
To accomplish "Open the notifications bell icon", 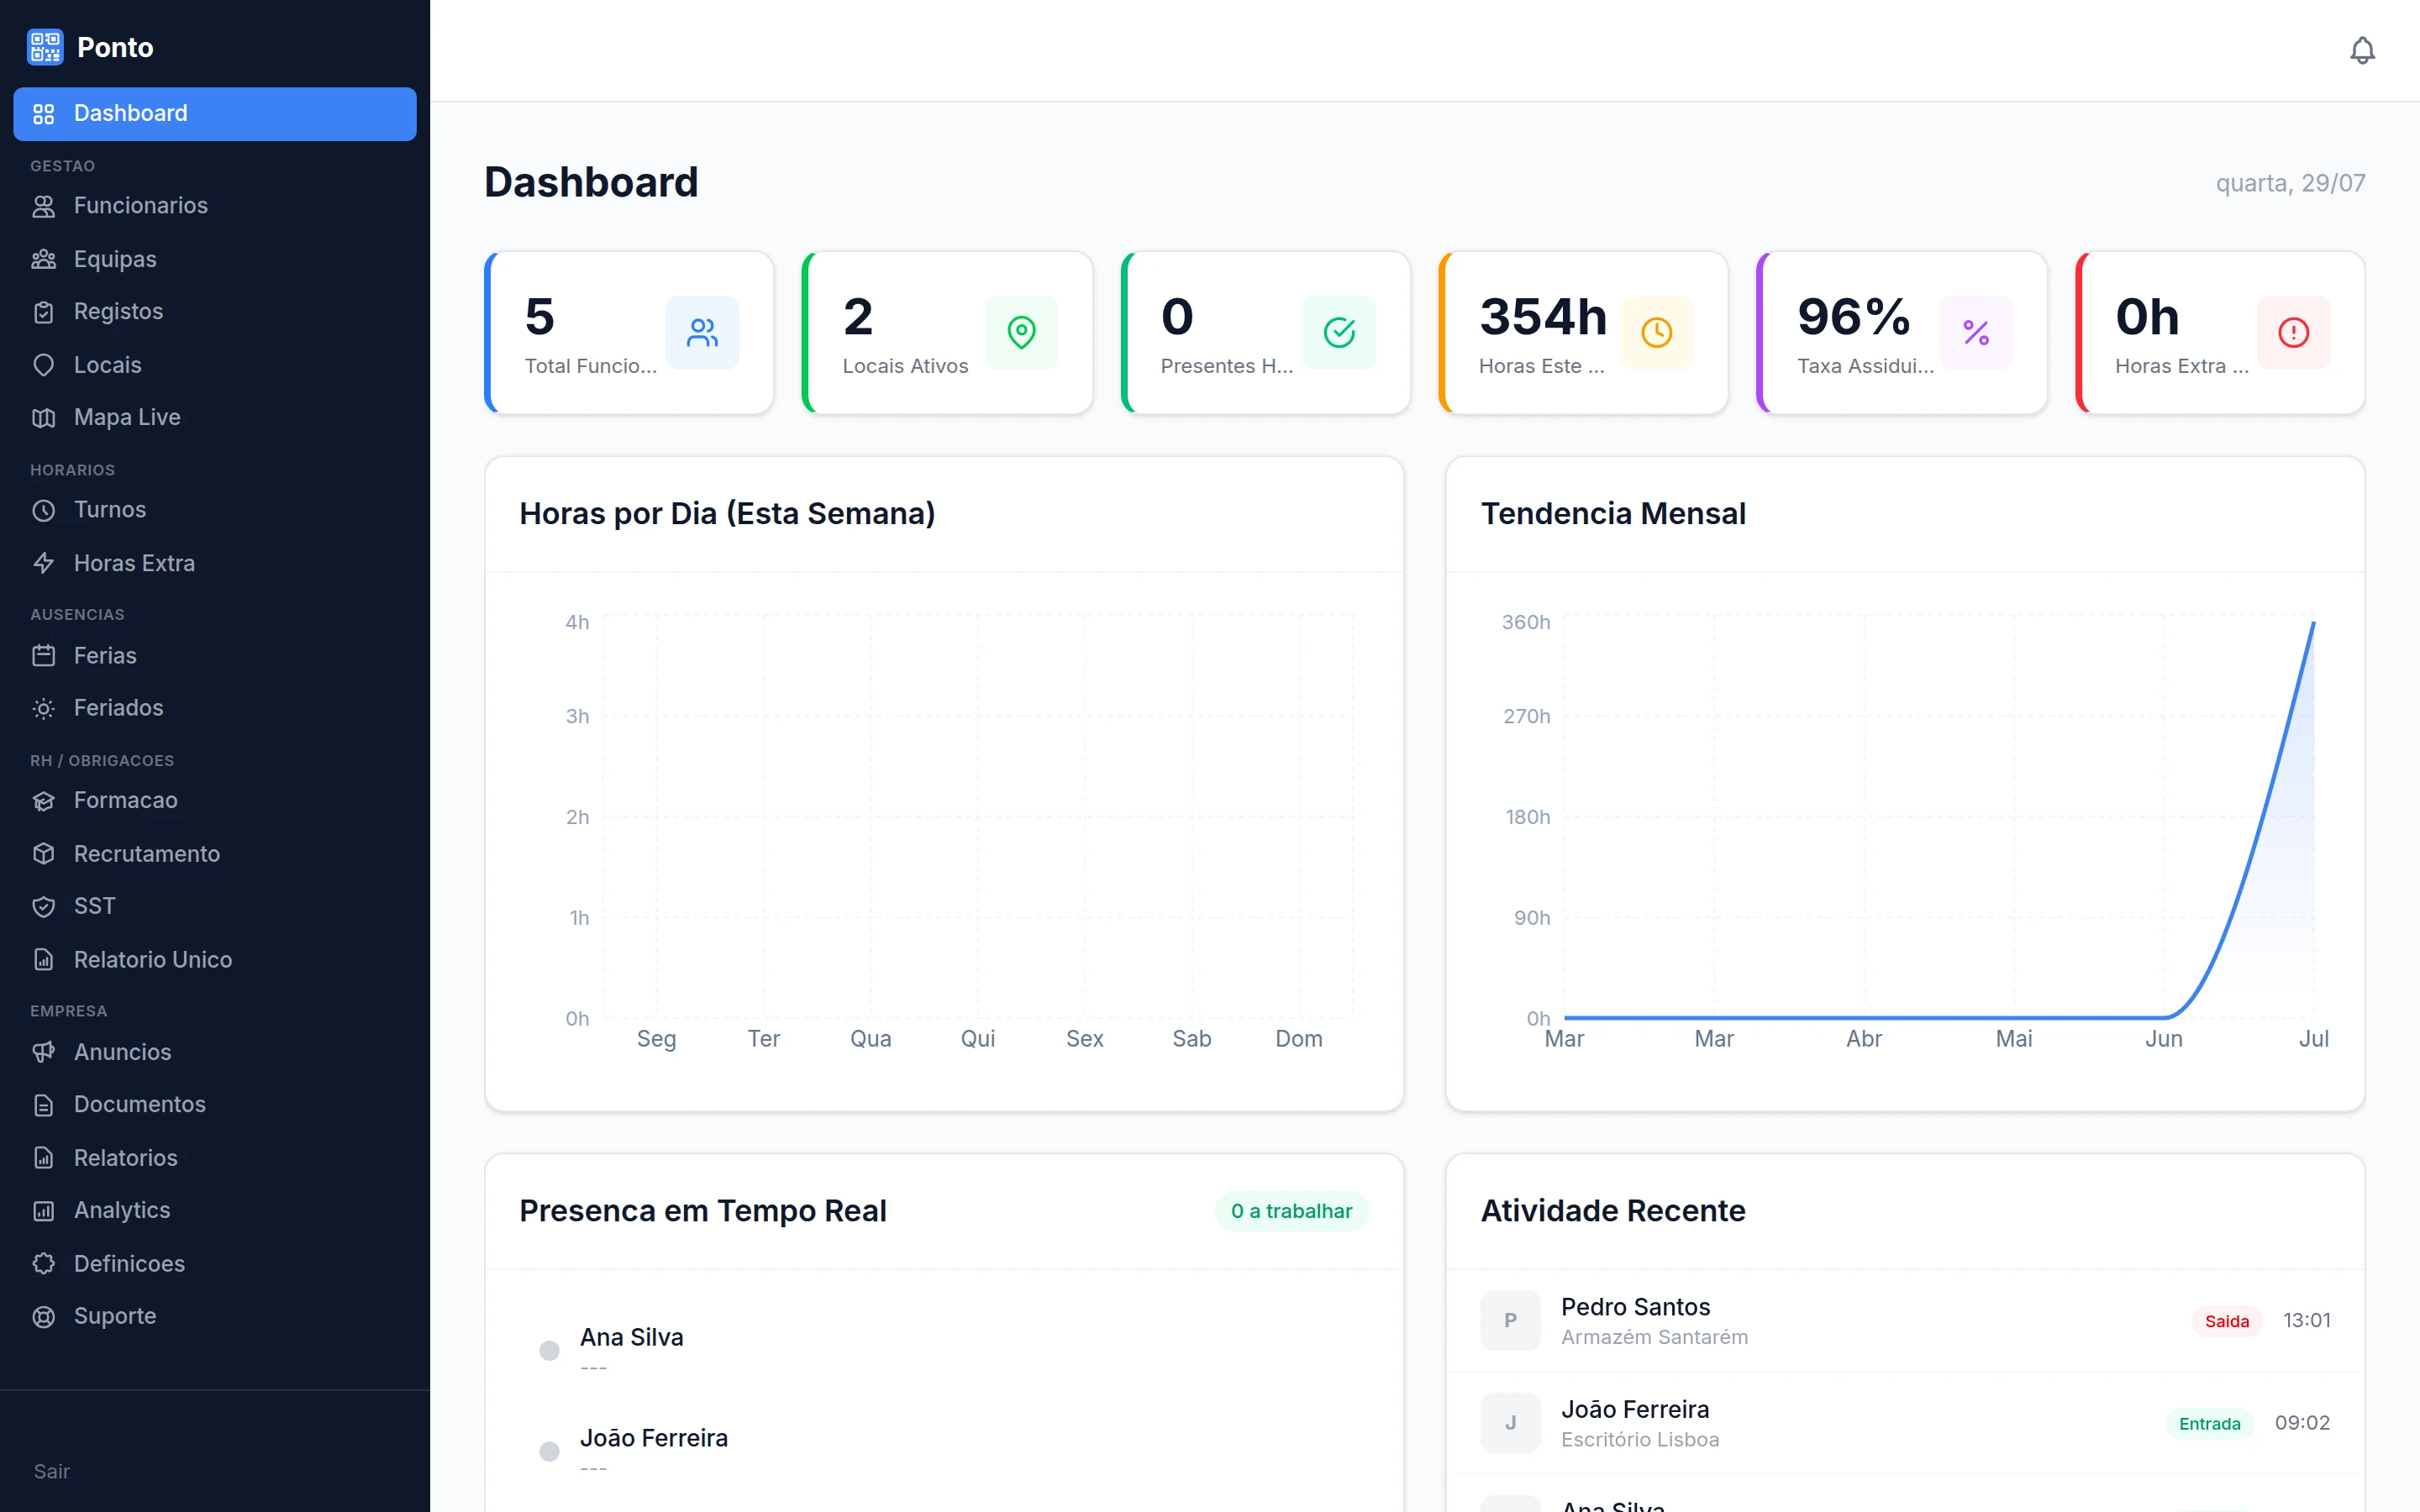I will [x=2362, y=50].
